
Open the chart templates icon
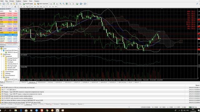click(x=85, y=4)
